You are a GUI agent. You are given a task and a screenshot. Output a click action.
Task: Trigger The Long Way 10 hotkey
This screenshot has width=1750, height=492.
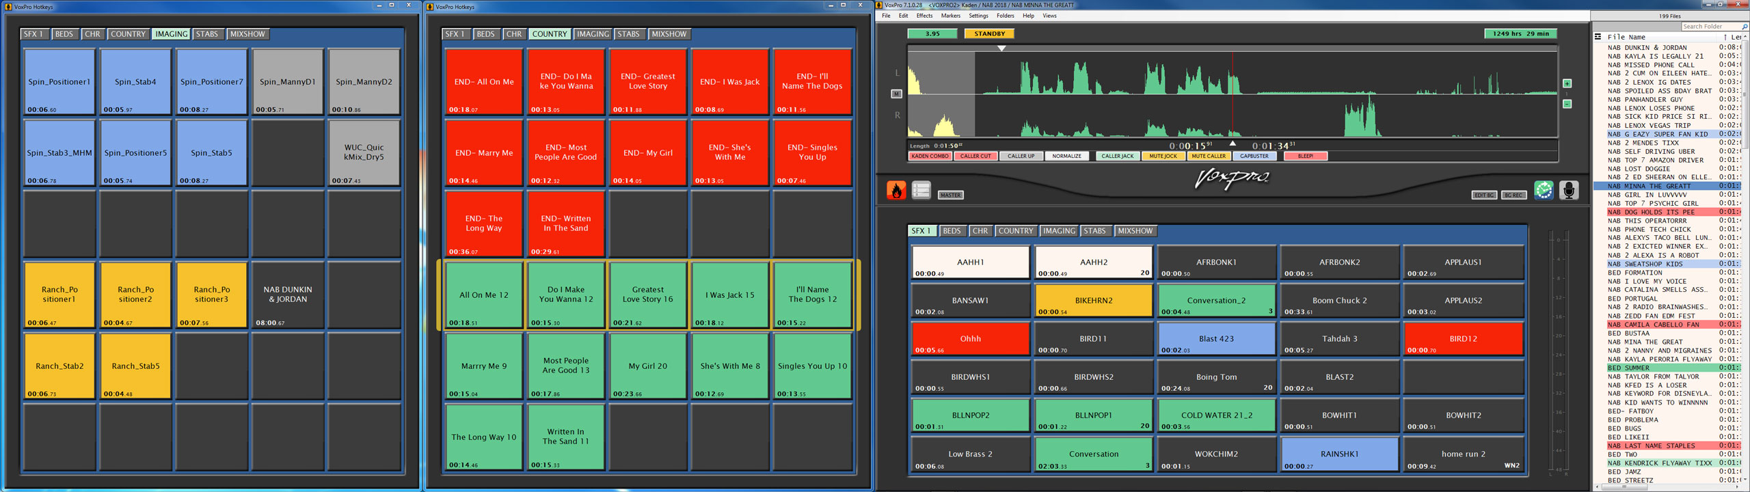pos(484,437)
